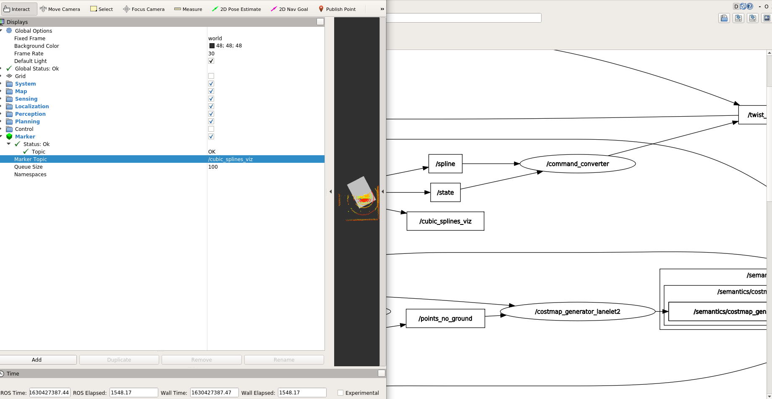This screenshot has height=399, width=772.
Task: Activate the Publish Point tool
Action: (337, 9)
